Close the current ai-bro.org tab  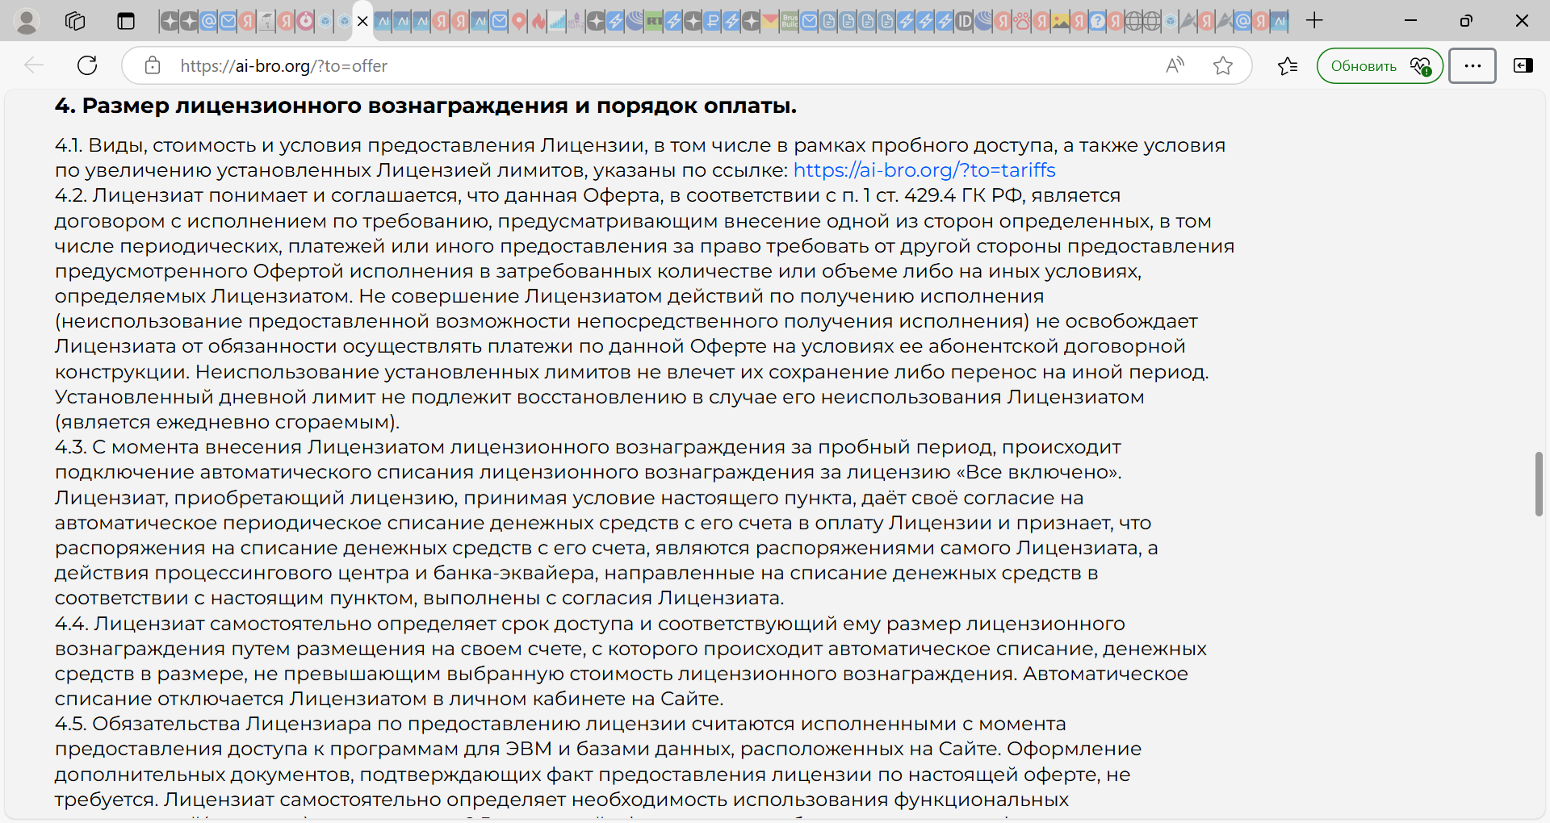click(362, 22)
